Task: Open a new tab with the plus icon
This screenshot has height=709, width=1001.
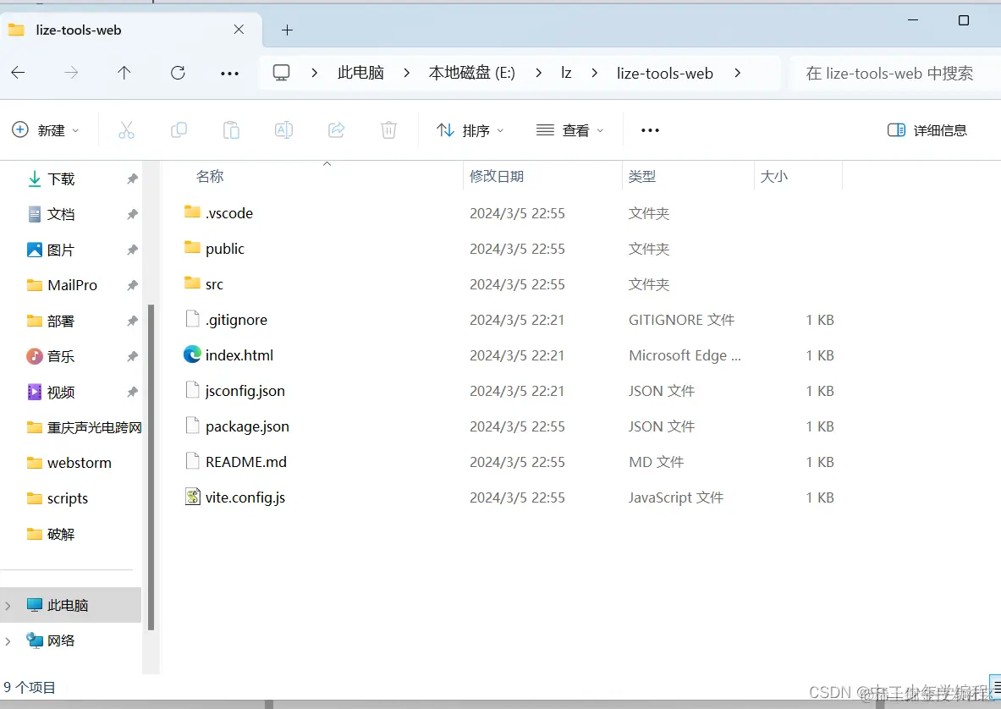Action: 286,30
